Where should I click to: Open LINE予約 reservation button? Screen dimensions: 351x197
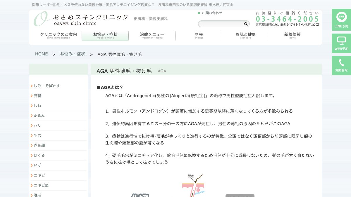tap(341, 20)
